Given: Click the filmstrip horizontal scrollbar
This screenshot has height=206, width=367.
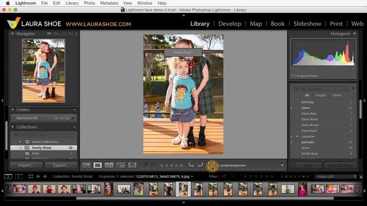Looking at the screenshot, I should point(205,199).
